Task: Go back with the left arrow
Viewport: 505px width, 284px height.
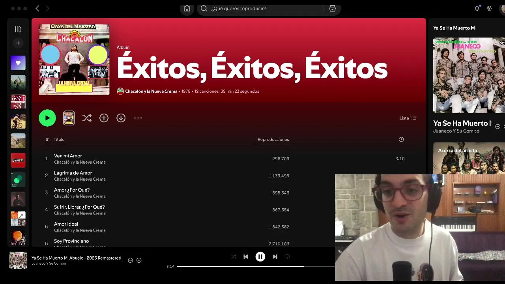Action: [37, 8]
